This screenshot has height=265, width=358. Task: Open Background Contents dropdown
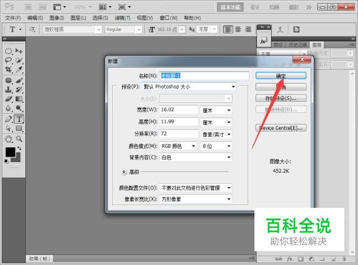(x=196, y=157)
